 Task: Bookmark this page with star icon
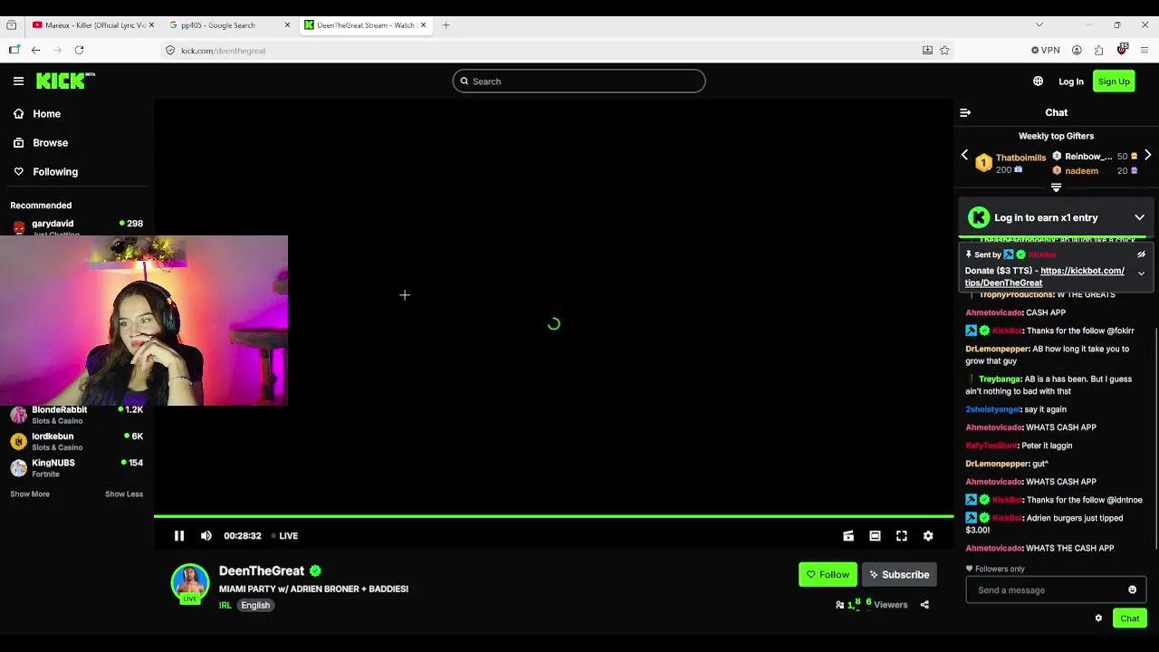(x=944, y=51)
